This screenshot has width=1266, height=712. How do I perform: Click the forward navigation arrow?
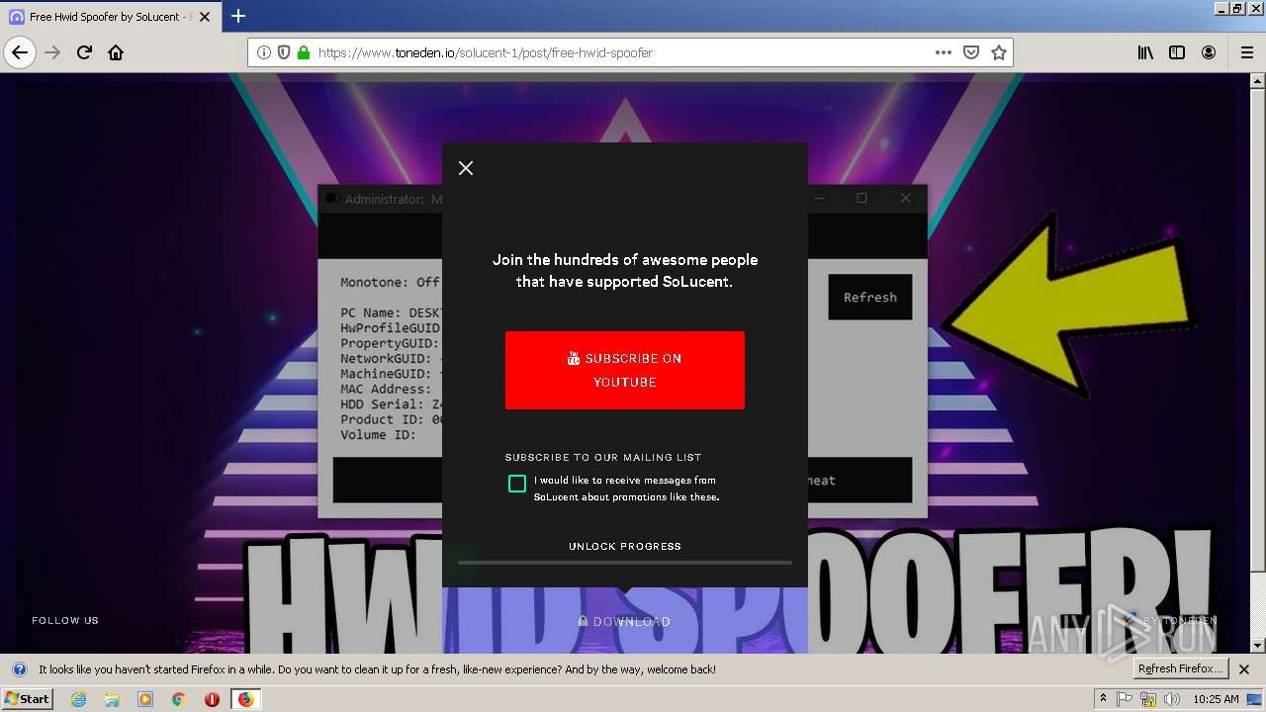(x=52, y=52)
